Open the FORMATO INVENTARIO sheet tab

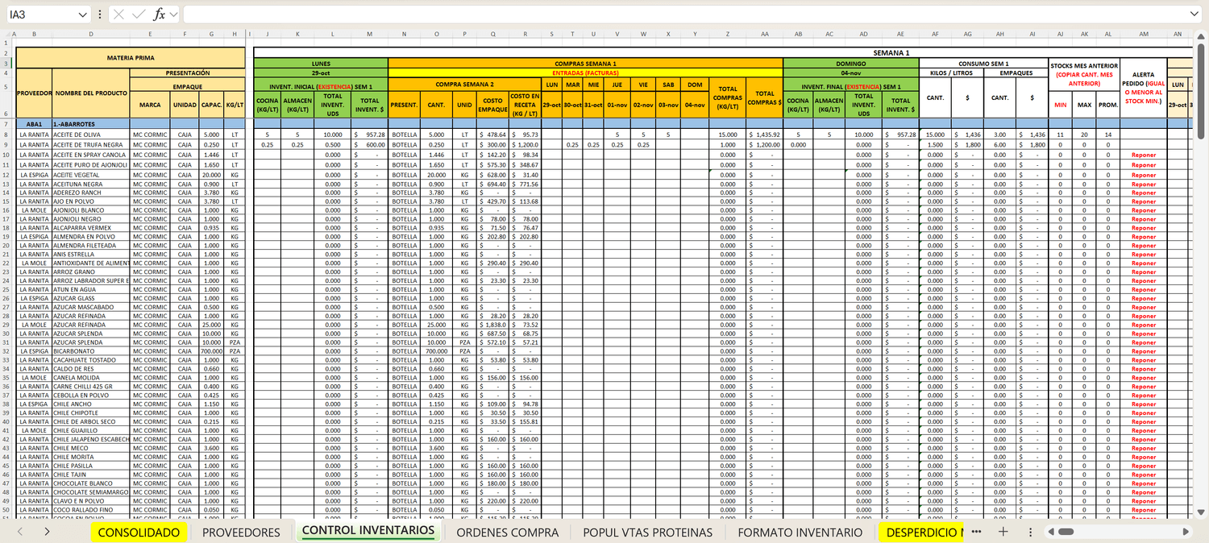point(800,533)
